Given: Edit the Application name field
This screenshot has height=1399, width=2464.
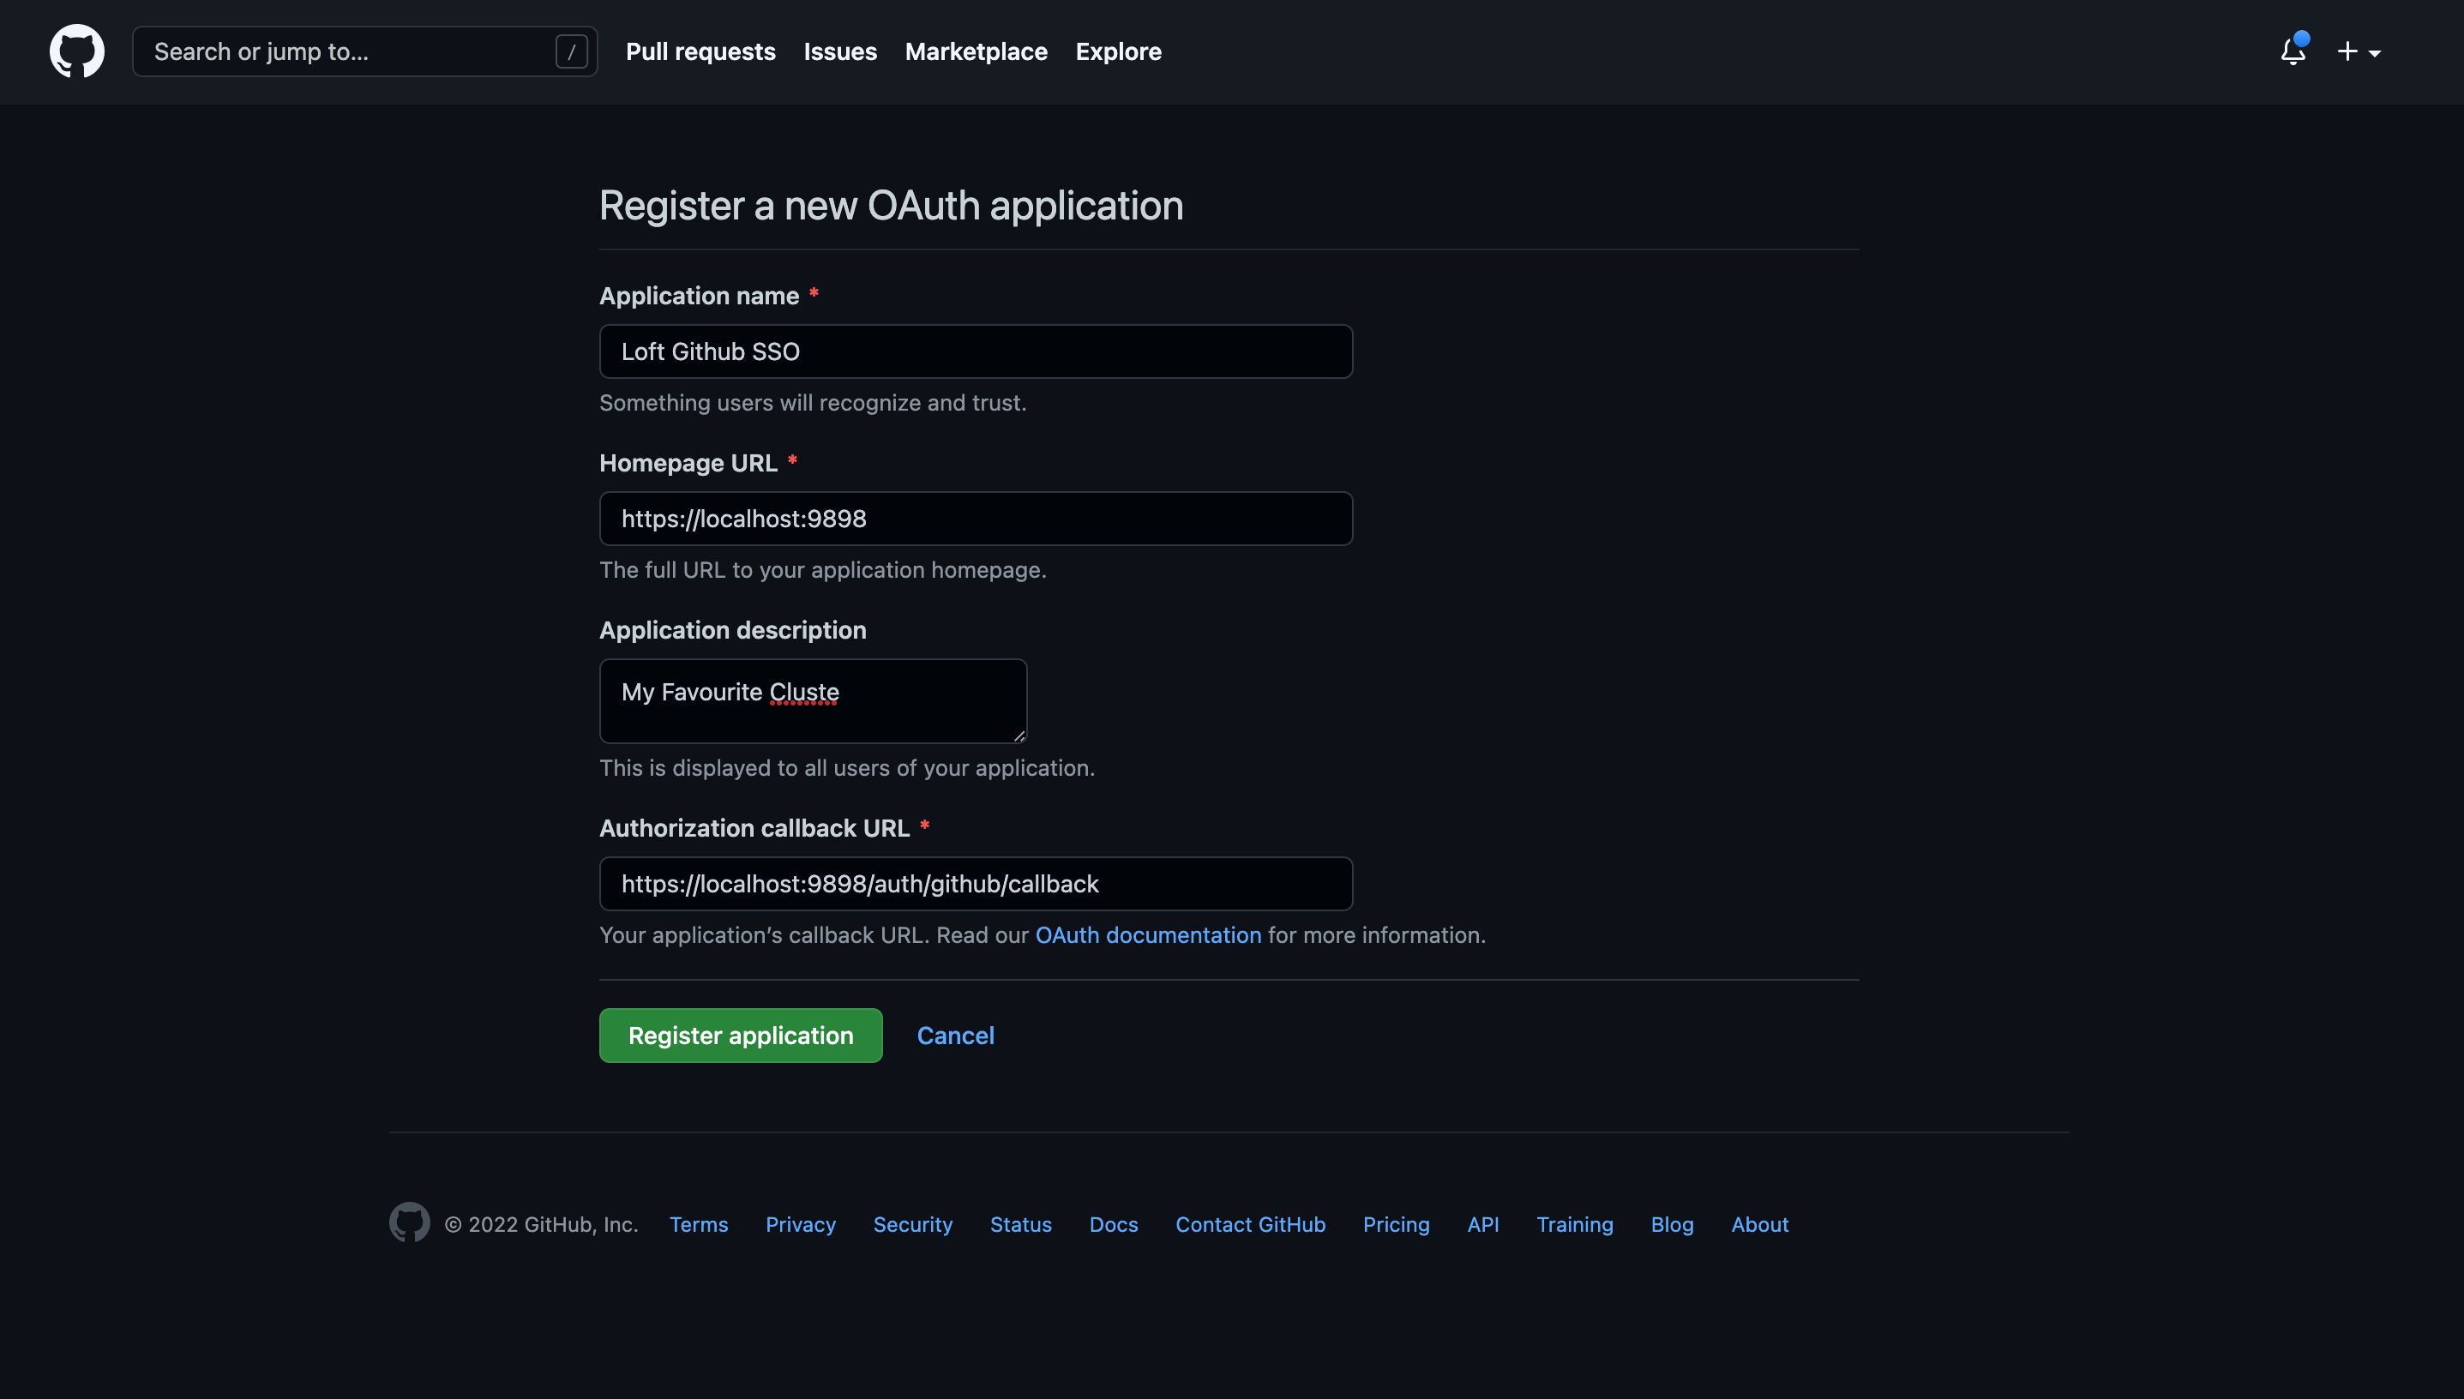Looking at the screenshot, I should point(976,351).
